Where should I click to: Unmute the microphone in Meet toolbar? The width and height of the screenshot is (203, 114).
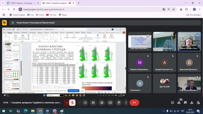pyautogui.click(x=72, y=103)
